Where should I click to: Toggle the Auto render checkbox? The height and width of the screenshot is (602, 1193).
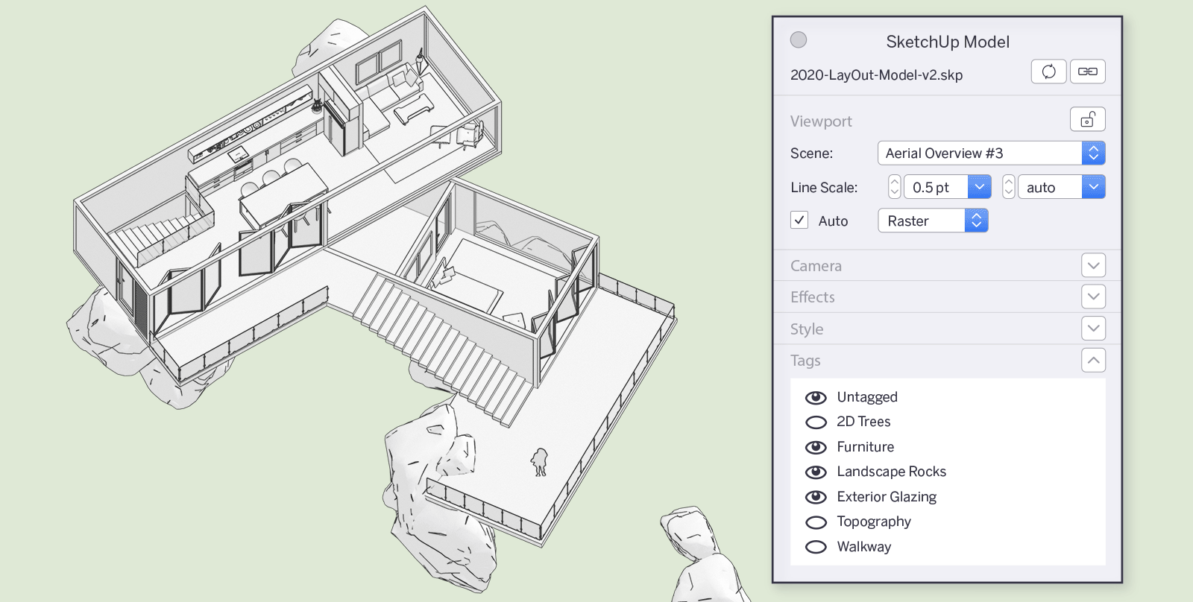799,220
